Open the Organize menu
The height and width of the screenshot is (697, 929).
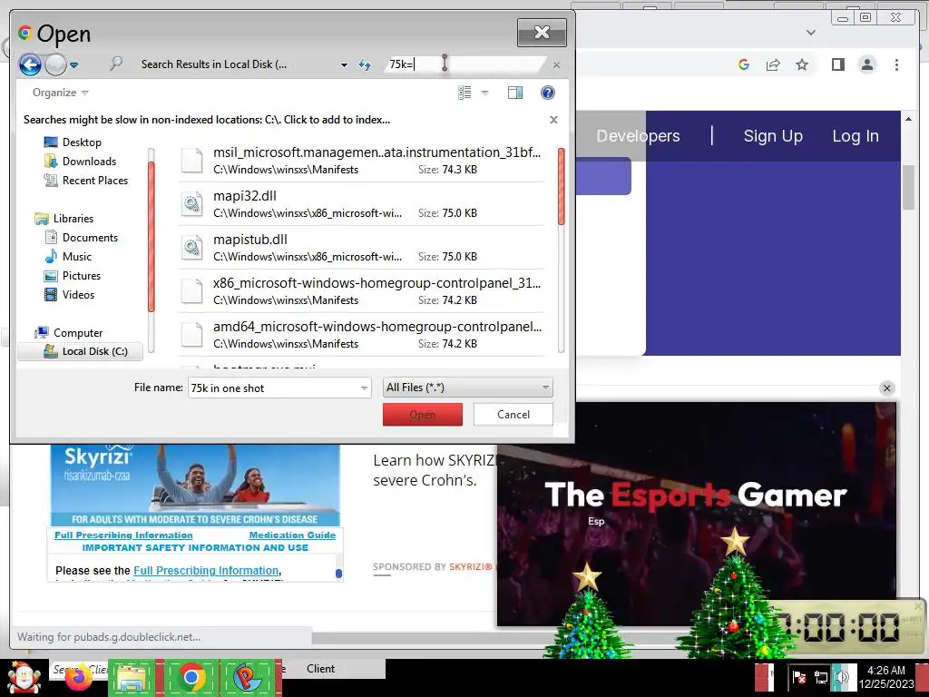coord(60,93)
